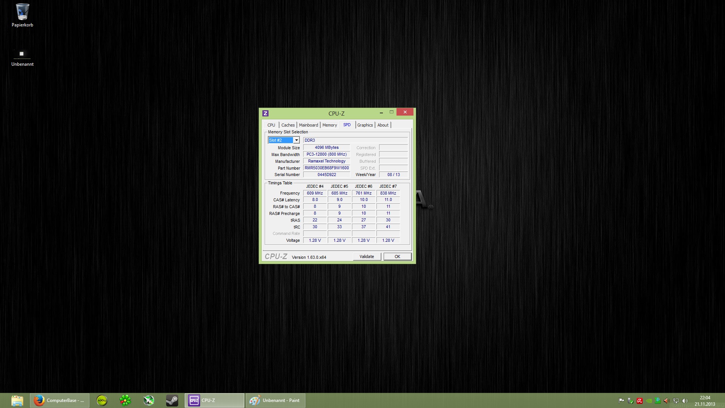The image size is (725, 408).
Task: Switch to the Mainboard tab
Action: pyautogui.click(x=308, y=125)
